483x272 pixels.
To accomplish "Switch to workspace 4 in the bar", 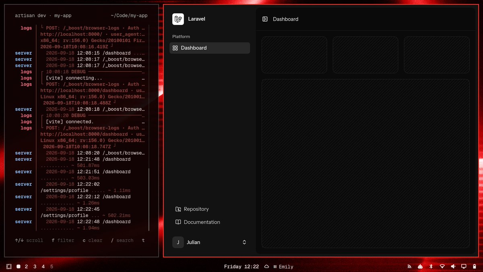I will tap(43, 266).
